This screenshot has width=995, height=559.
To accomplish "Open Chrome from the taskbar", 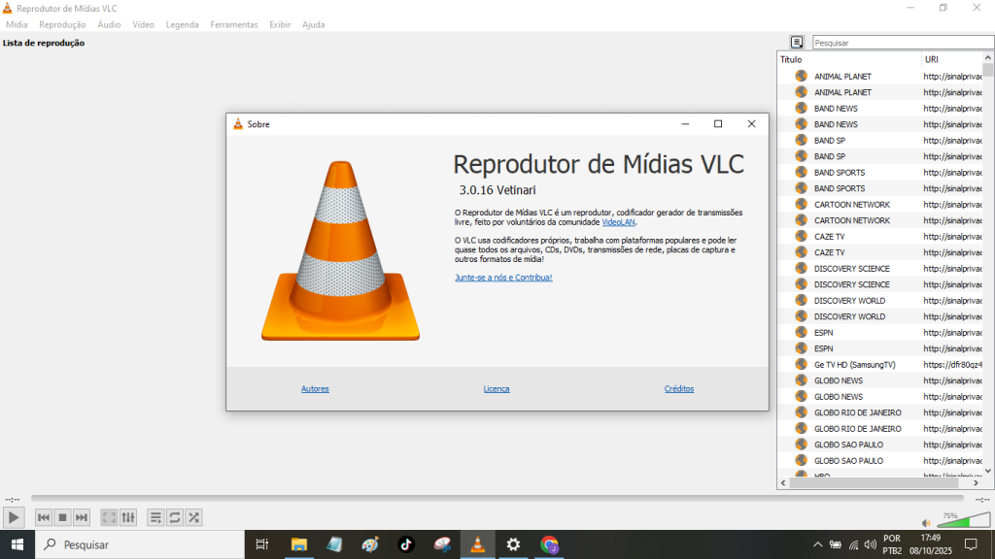I will (550, 544).
